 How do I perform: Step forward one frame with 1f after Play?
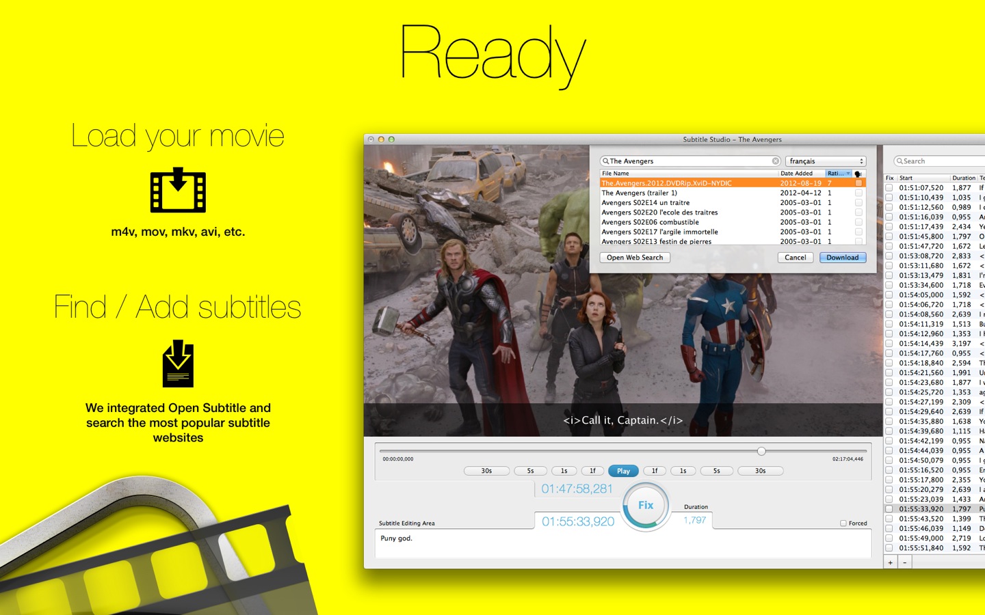point(655,471)
